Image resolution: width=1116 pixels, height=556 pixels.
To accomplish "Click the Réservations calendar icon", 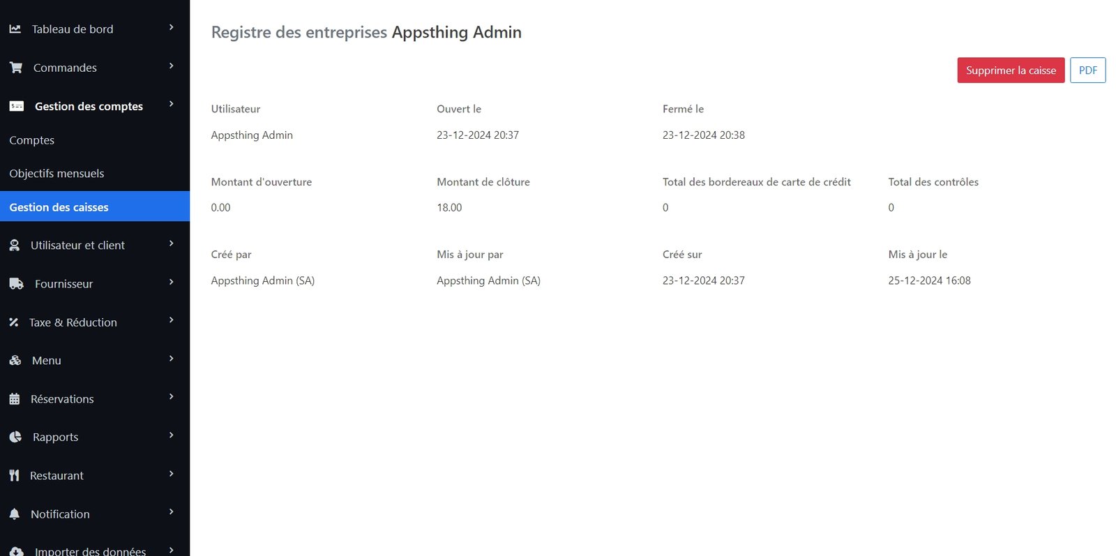I will coord(14,399).
